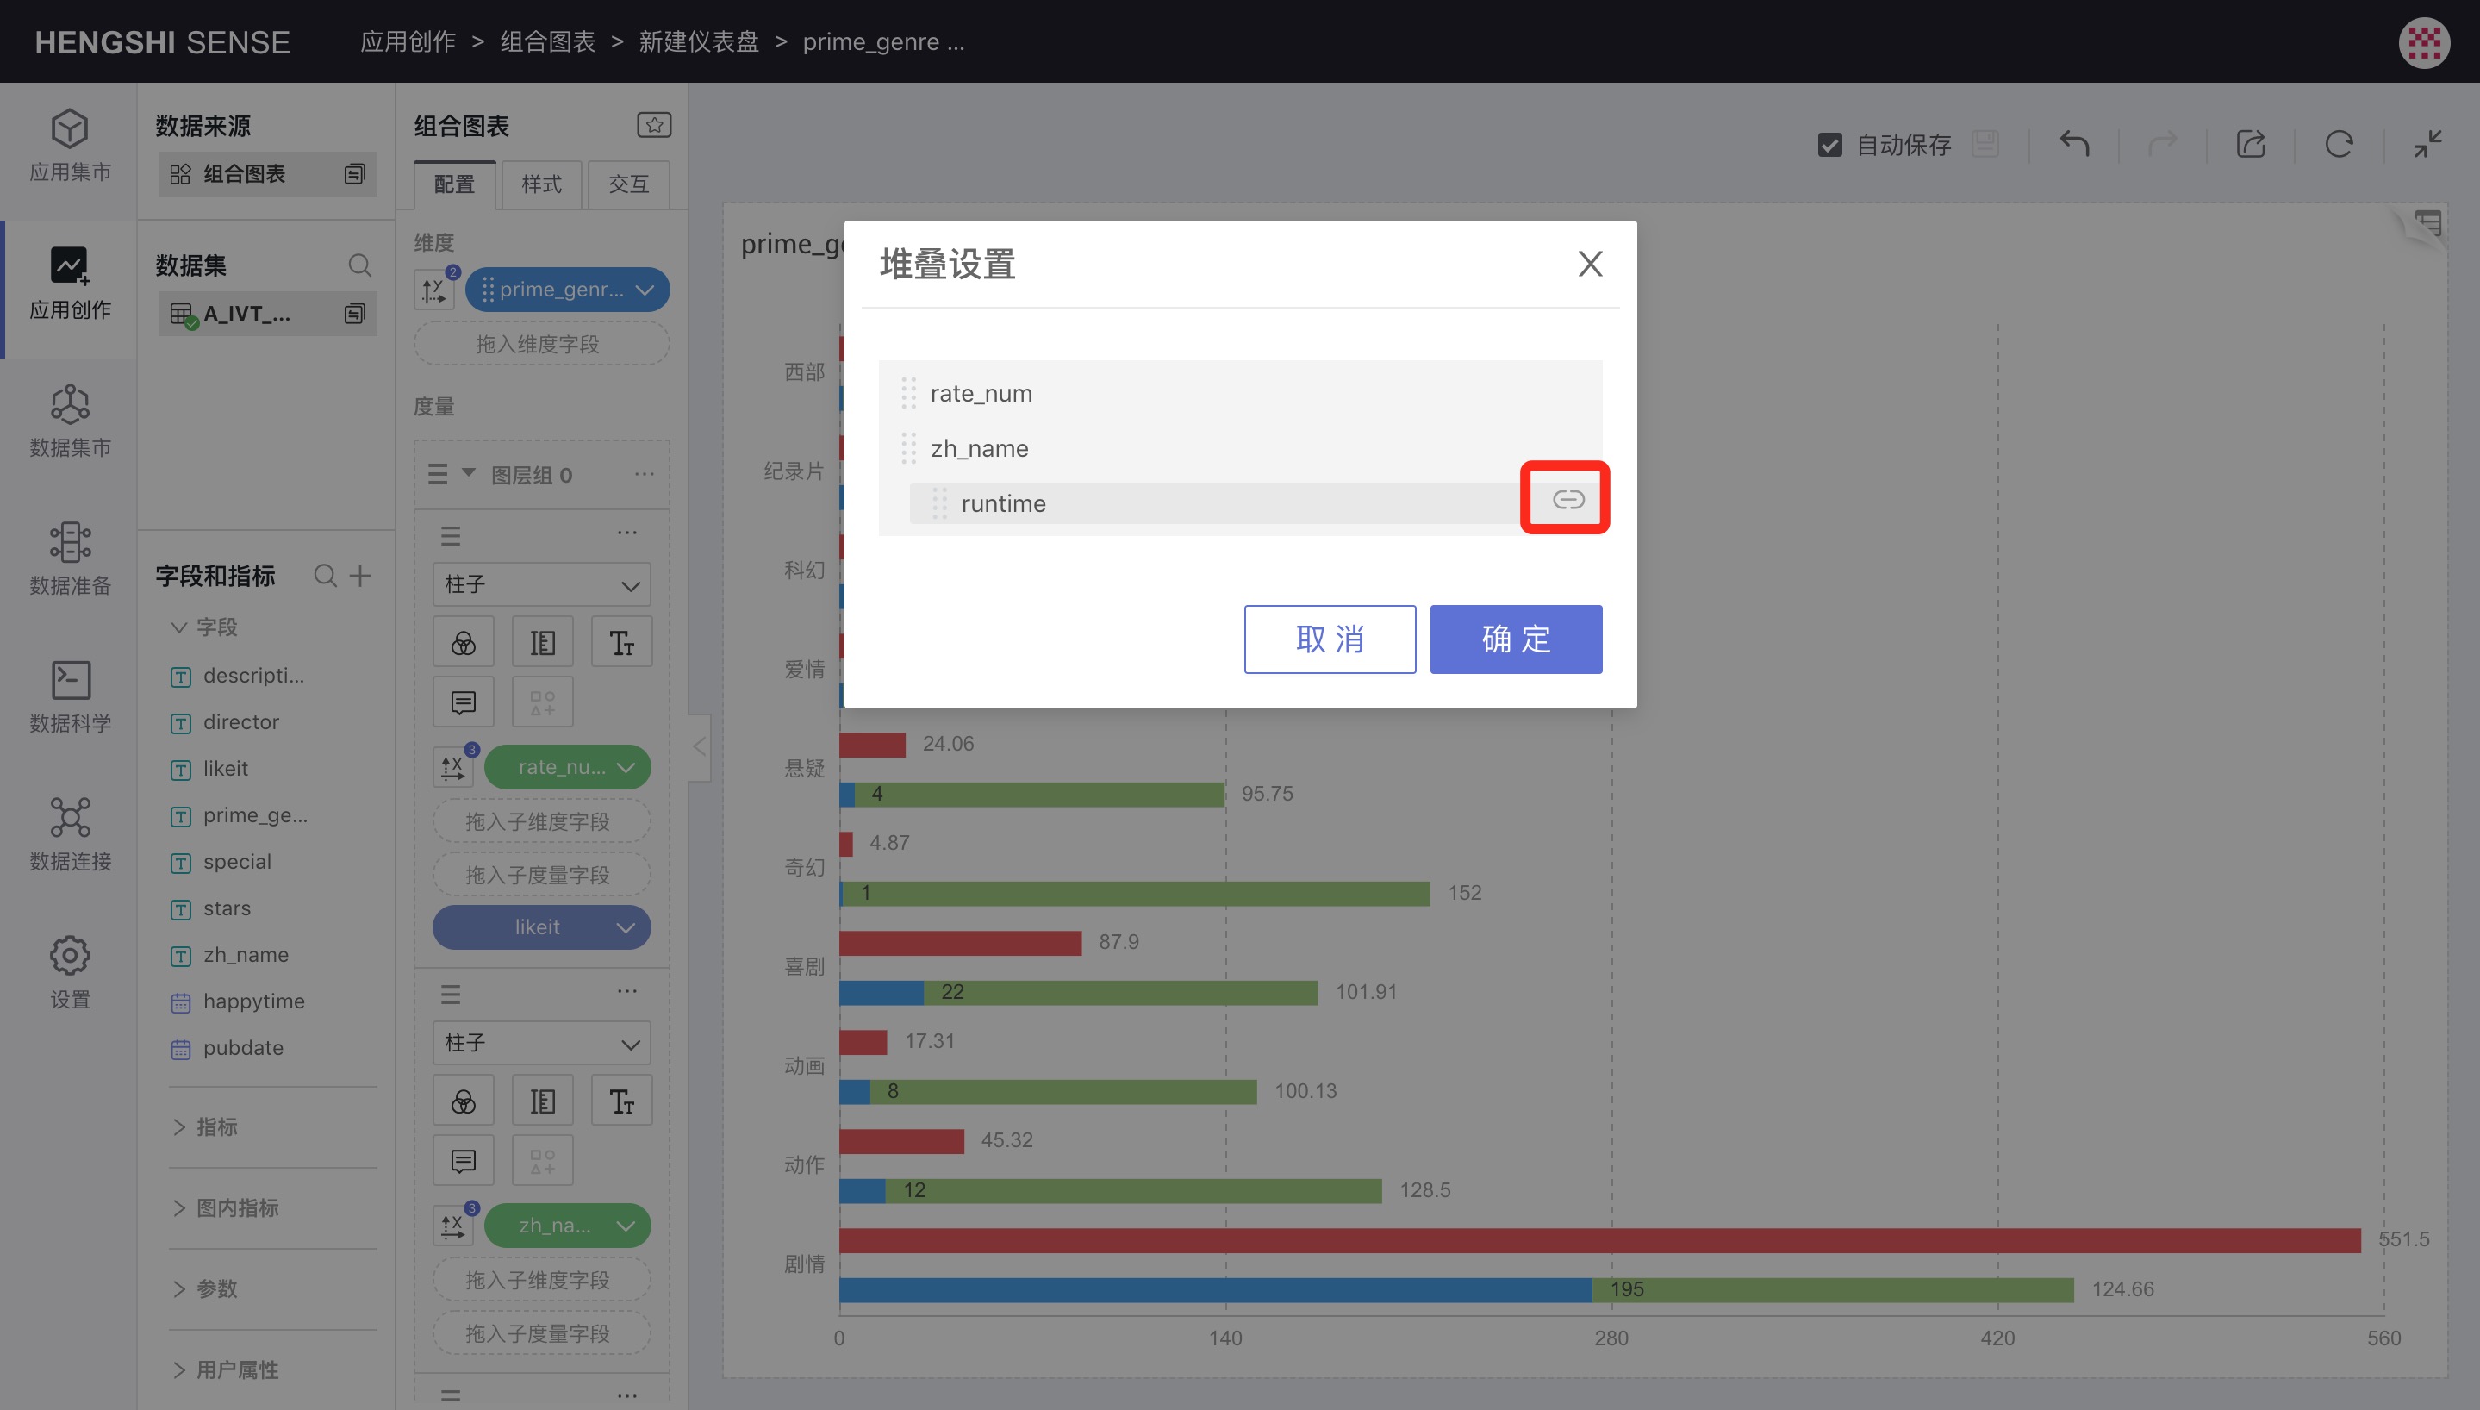
Task: Go to 组合图表 in breadcrumb
Action: [547, 41]
